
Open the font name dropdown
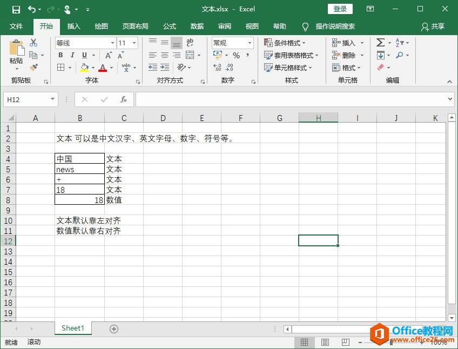112,43
